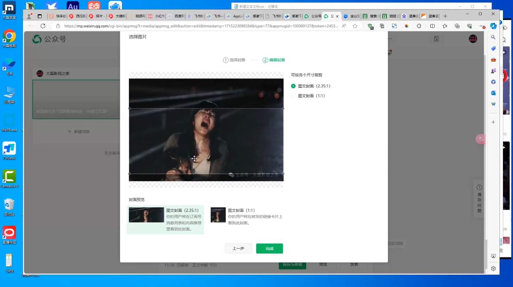Click the green 公众号 platform logo
The image size is (513, 287).
37,39
